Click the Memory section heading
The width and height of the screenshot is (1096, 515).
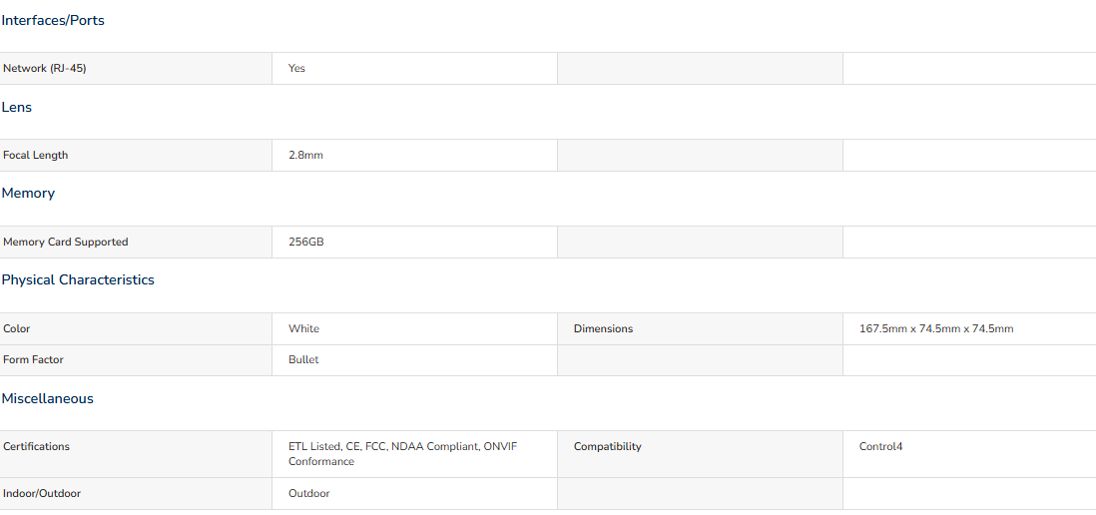pyautogui.click(x=28, y=194)
